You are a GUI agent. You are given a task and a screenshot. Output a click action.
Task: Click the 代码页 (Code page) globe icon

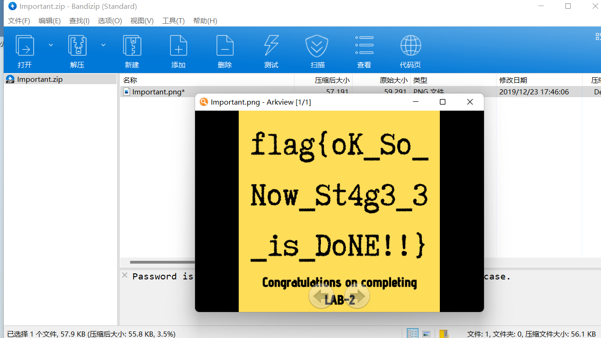[411, 46]
